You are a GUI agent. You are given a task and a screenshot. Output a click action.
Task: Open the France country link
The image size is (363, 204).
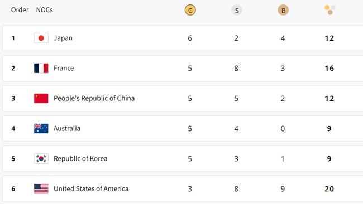click(x=64, y=68)
